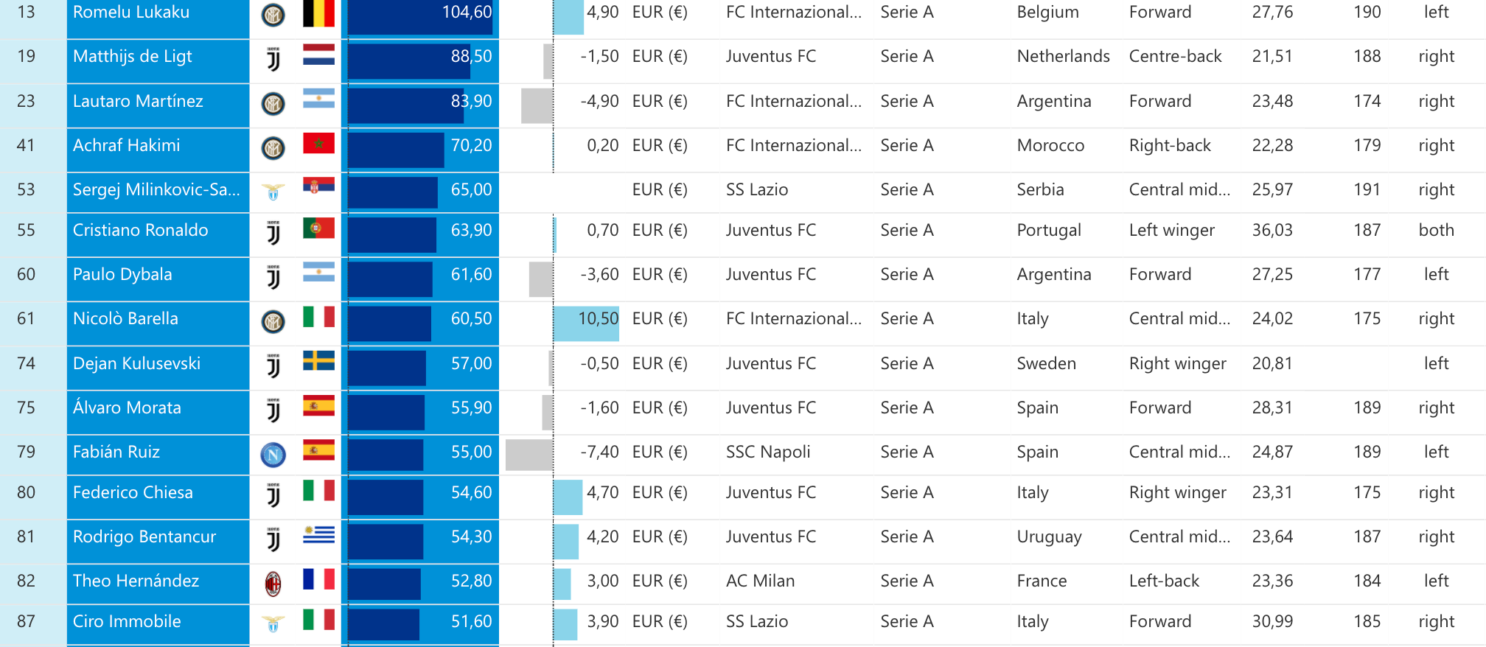The width and height of the screenshot is (1486, 647).
Task: Click the Uruguay flag beside Rodrigo Bentancur
Action: point(318,535)
